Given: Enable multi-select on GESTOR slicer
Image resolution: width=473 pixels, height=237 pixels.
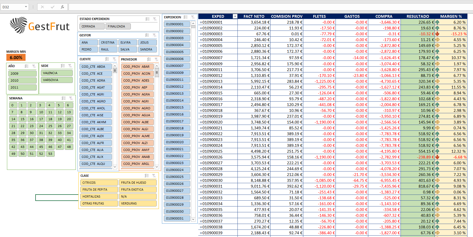Looking at the screenshot, I should (147, 35).
